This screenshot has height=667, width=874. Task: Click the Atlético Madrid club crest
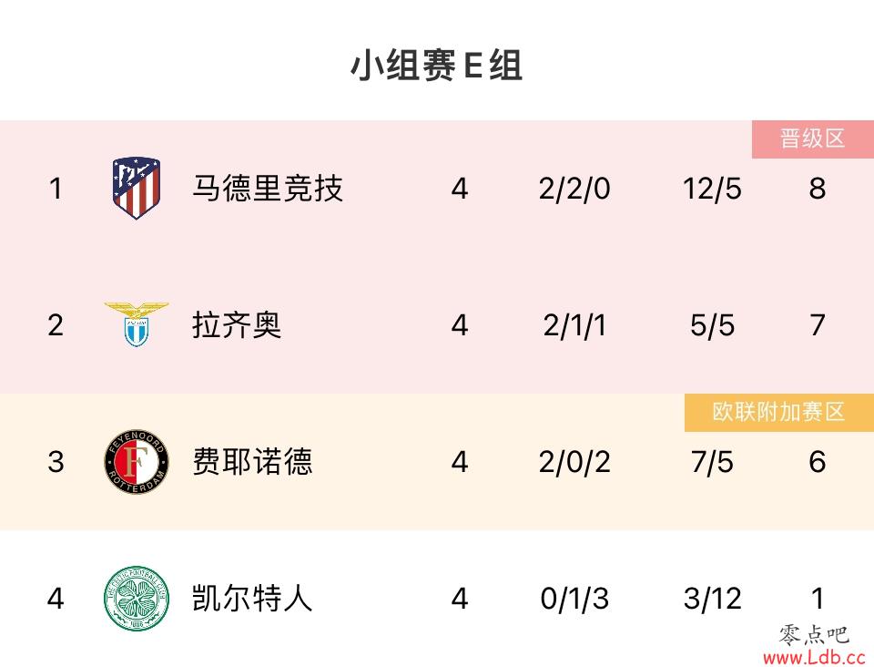click(137, 188)
